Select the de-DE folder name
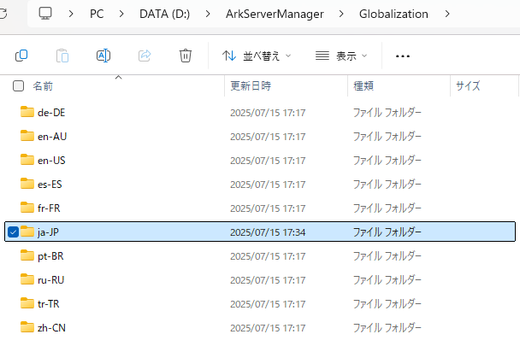Screen dimensions: 520x346 pos(51,113)
